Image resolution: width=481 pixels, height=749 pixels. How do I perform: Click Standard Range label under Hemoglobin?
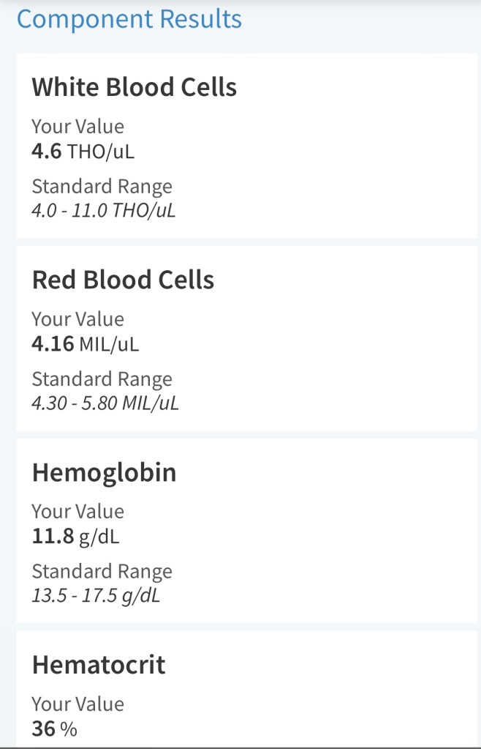(x=102, y=571)
